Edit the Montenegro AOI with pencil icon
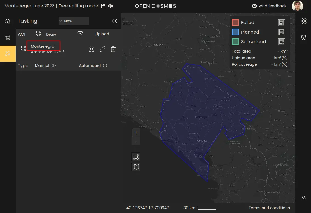Image resolution: width=311 pixels, height=213 pixels. click(102, 49)
